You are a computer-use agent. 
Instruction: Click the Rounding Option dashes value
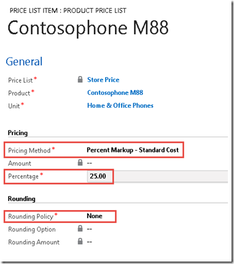click(90, 229)
